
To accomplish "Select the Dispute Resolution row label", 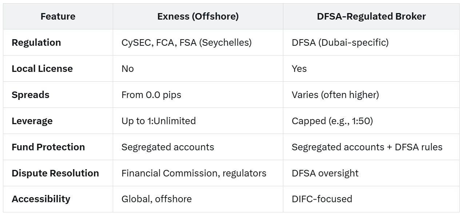I will (x=55, y=173).
